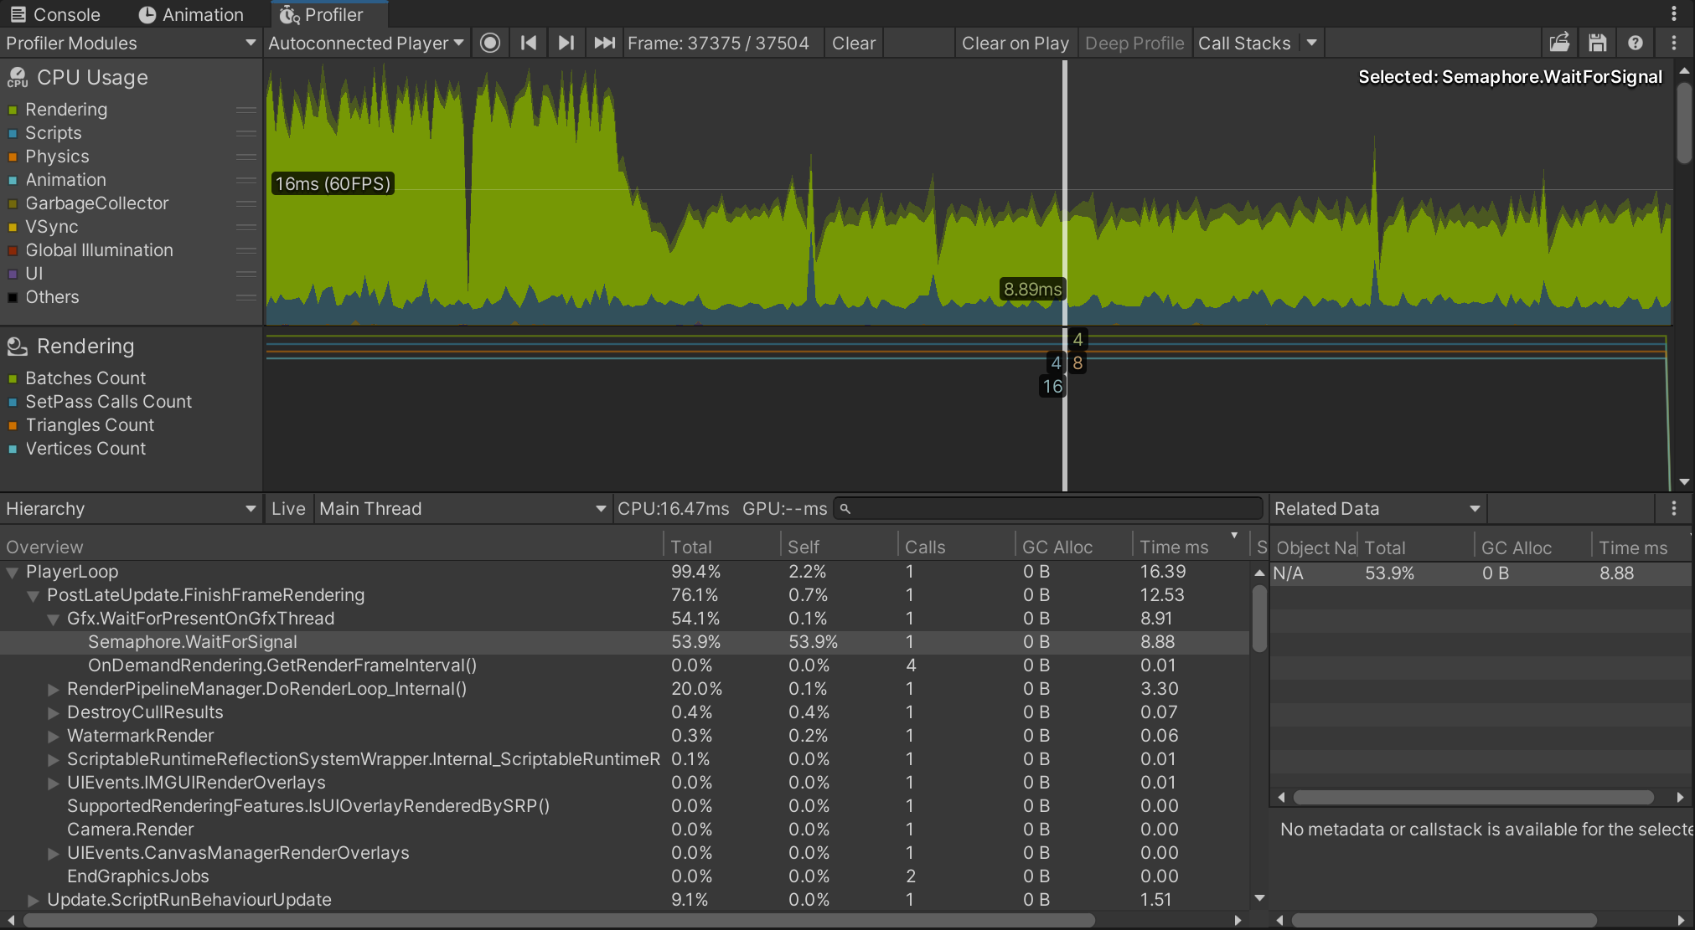Expand the DestroyCullResults row
The height and width of the screenshot is (930, 1695).
[x=54, y=713]
